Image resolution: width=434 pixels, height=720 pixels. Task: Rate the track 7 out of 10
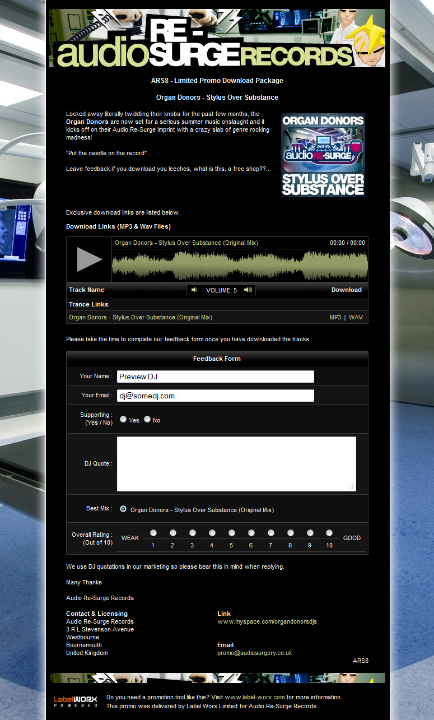tap(270, 533)
